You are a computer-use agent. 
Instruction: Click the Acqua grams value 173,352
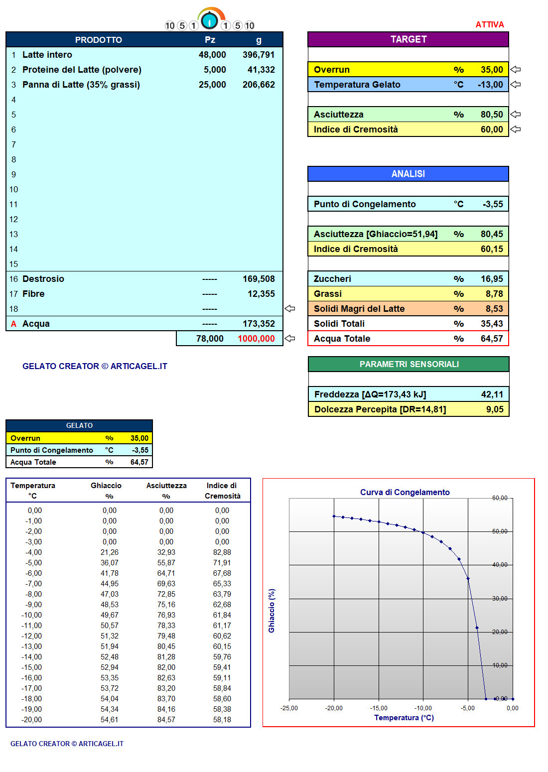click(259, 324)
